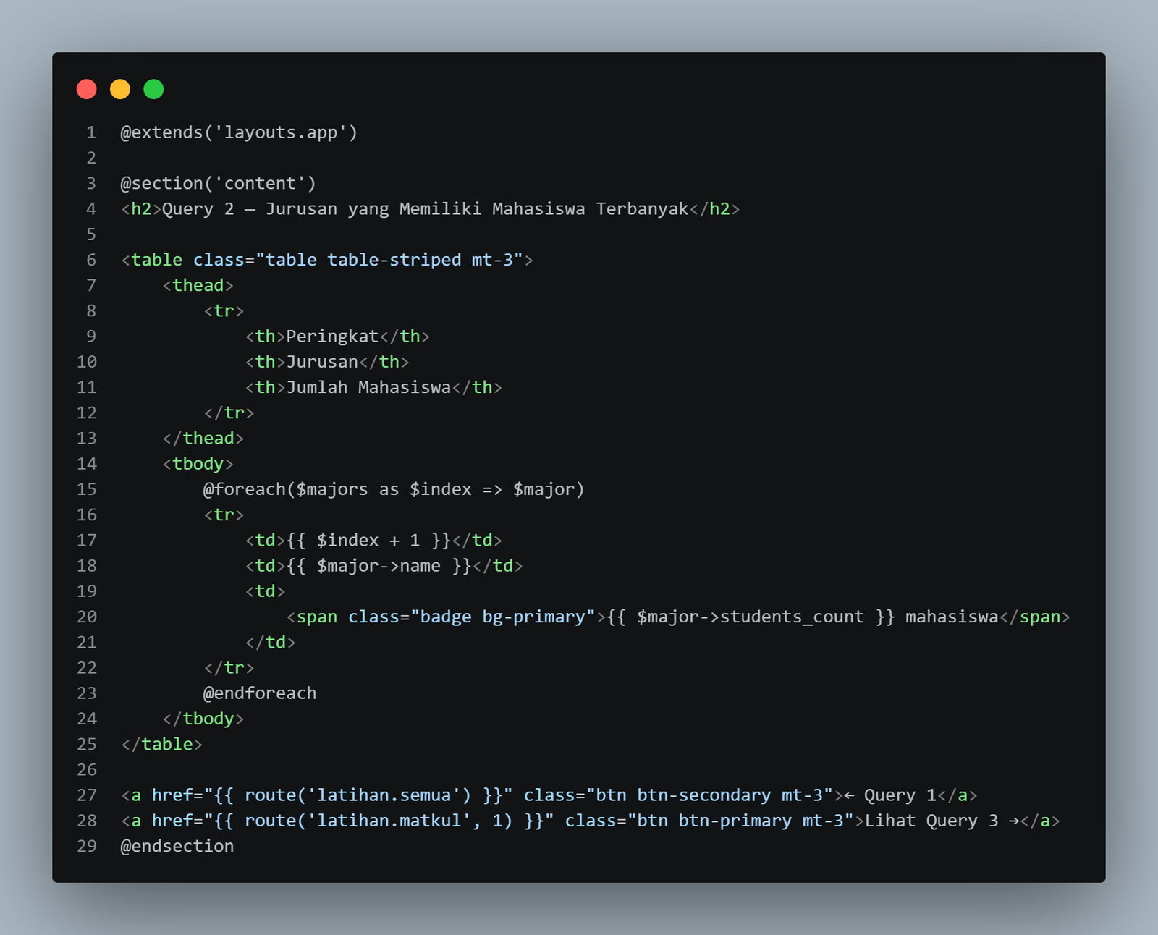Click the opening <tbody> tag
Viewport: 1158px width, 935px height.
[198, 464]
